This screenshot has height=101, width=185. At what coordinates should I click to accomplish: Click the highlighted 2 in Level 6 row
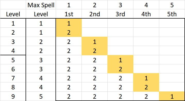120,69
